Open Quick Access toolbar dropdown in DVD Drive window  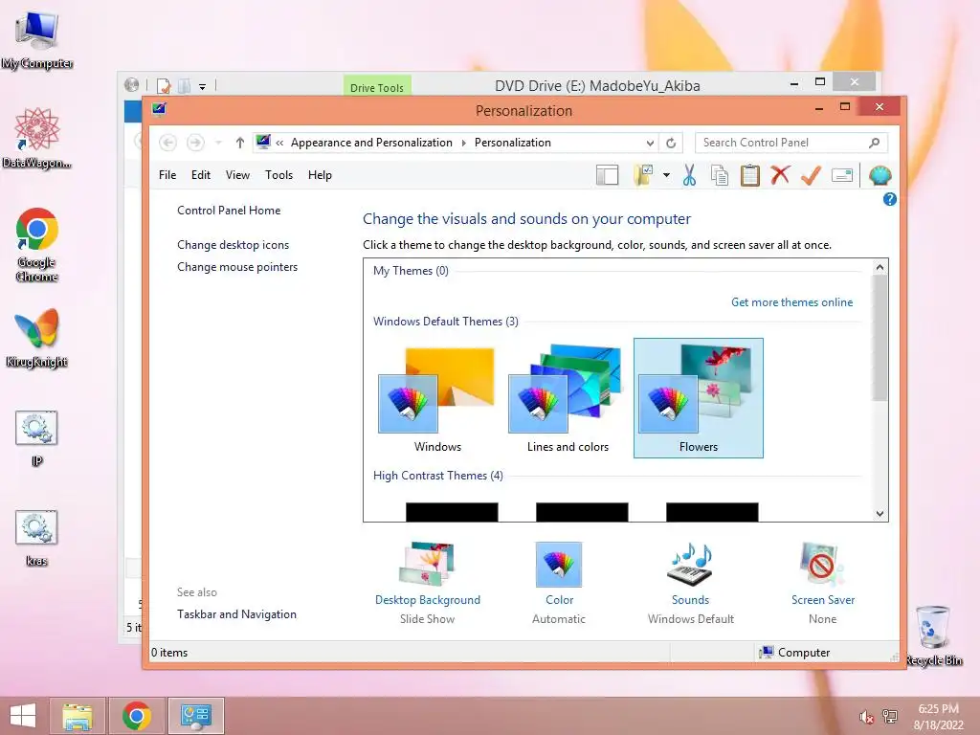pyautogui.click(x=203, y=87)
